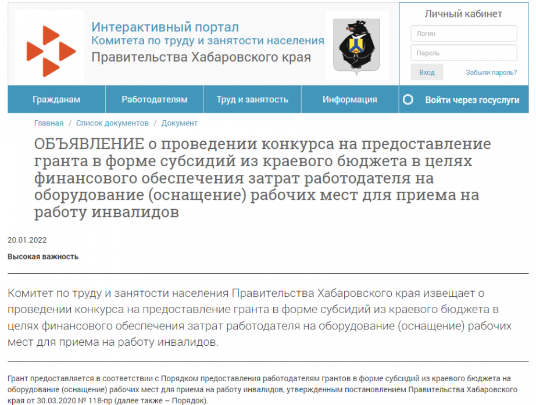This screenshot has width=536, height=405.
Task: Click the Личный кабинет heading
Action: [x=463, y=14]
